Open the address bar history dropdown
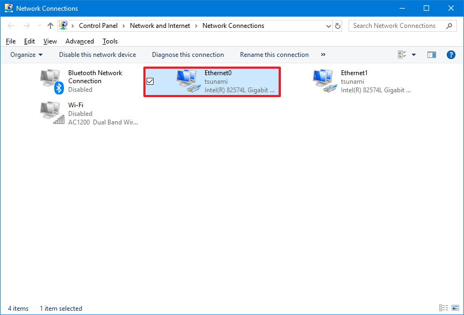Image resolution: width=464 pixels, height=315 pixels. (328, 25)
